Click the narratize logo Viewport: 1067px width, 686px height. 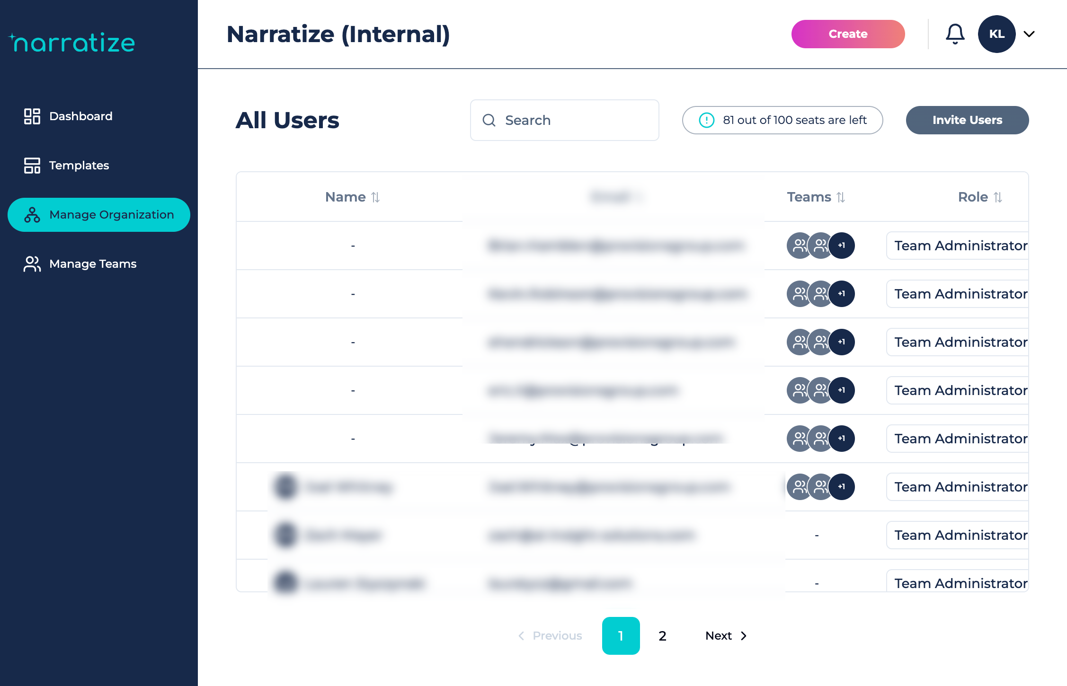(72, 43)
